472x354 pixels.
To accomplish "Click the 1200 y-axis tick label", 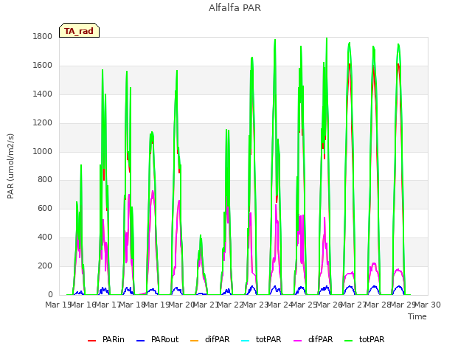I will 43,123.
